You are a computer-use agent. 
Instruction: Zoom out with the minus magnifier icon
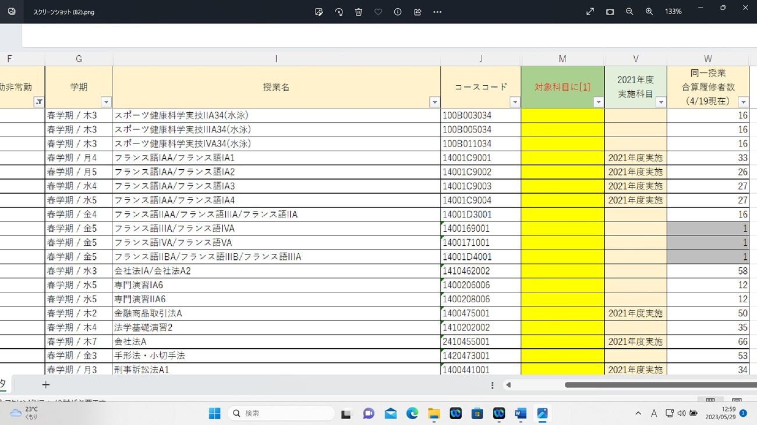click(629, 12)
